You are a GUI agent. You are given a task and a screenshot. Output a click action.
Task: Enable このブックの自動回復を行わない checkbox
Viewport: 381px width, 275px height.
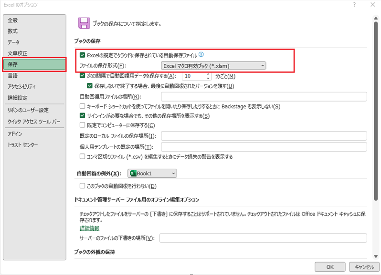[83, 186]
